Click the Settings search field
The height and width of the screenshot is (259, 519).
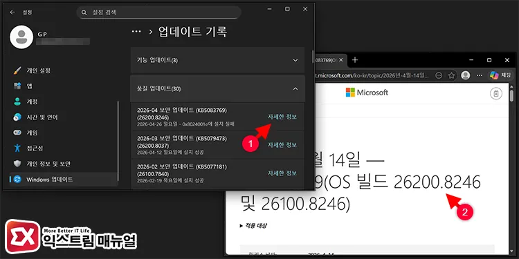(159, 12)
